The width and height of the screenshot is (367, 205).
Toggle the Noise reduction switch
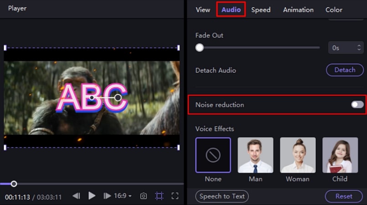(x=357, y=104)
